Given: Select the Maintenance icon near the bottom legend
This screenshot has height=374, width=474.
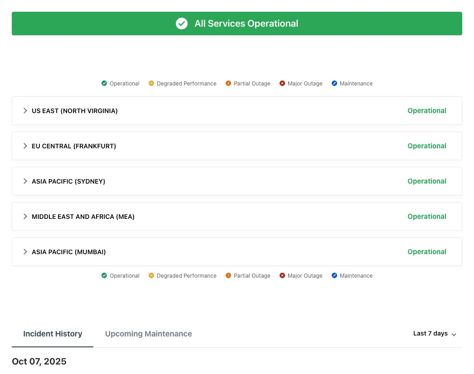Looking at the screenshot, I should pos(334,275).
